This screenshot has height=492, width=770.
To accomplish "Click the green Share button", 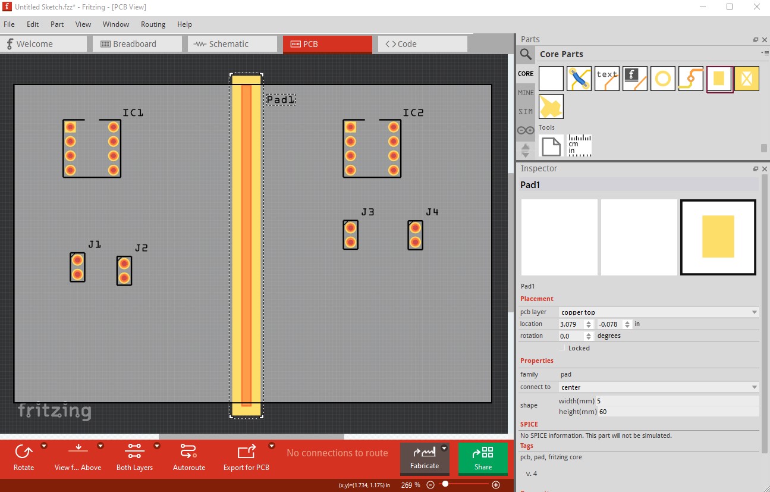I will point(483,459).
